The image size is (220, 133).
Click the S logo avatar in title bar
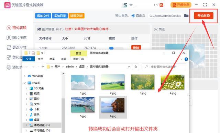(x=124, y=5)
